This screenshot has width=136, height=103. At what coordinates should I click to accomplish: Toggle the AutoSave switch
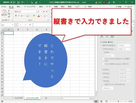(x=13, y=2)
